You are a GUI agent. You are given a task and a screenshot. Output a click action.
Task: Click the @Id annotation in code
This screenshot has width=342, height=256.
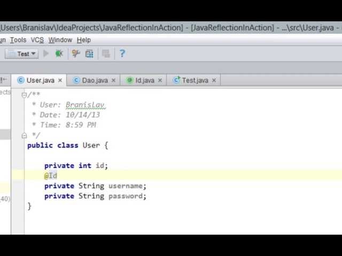(51, 175)
